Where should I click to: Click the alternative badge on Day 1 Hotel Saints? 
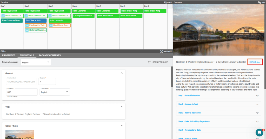(x=3, y=16)
